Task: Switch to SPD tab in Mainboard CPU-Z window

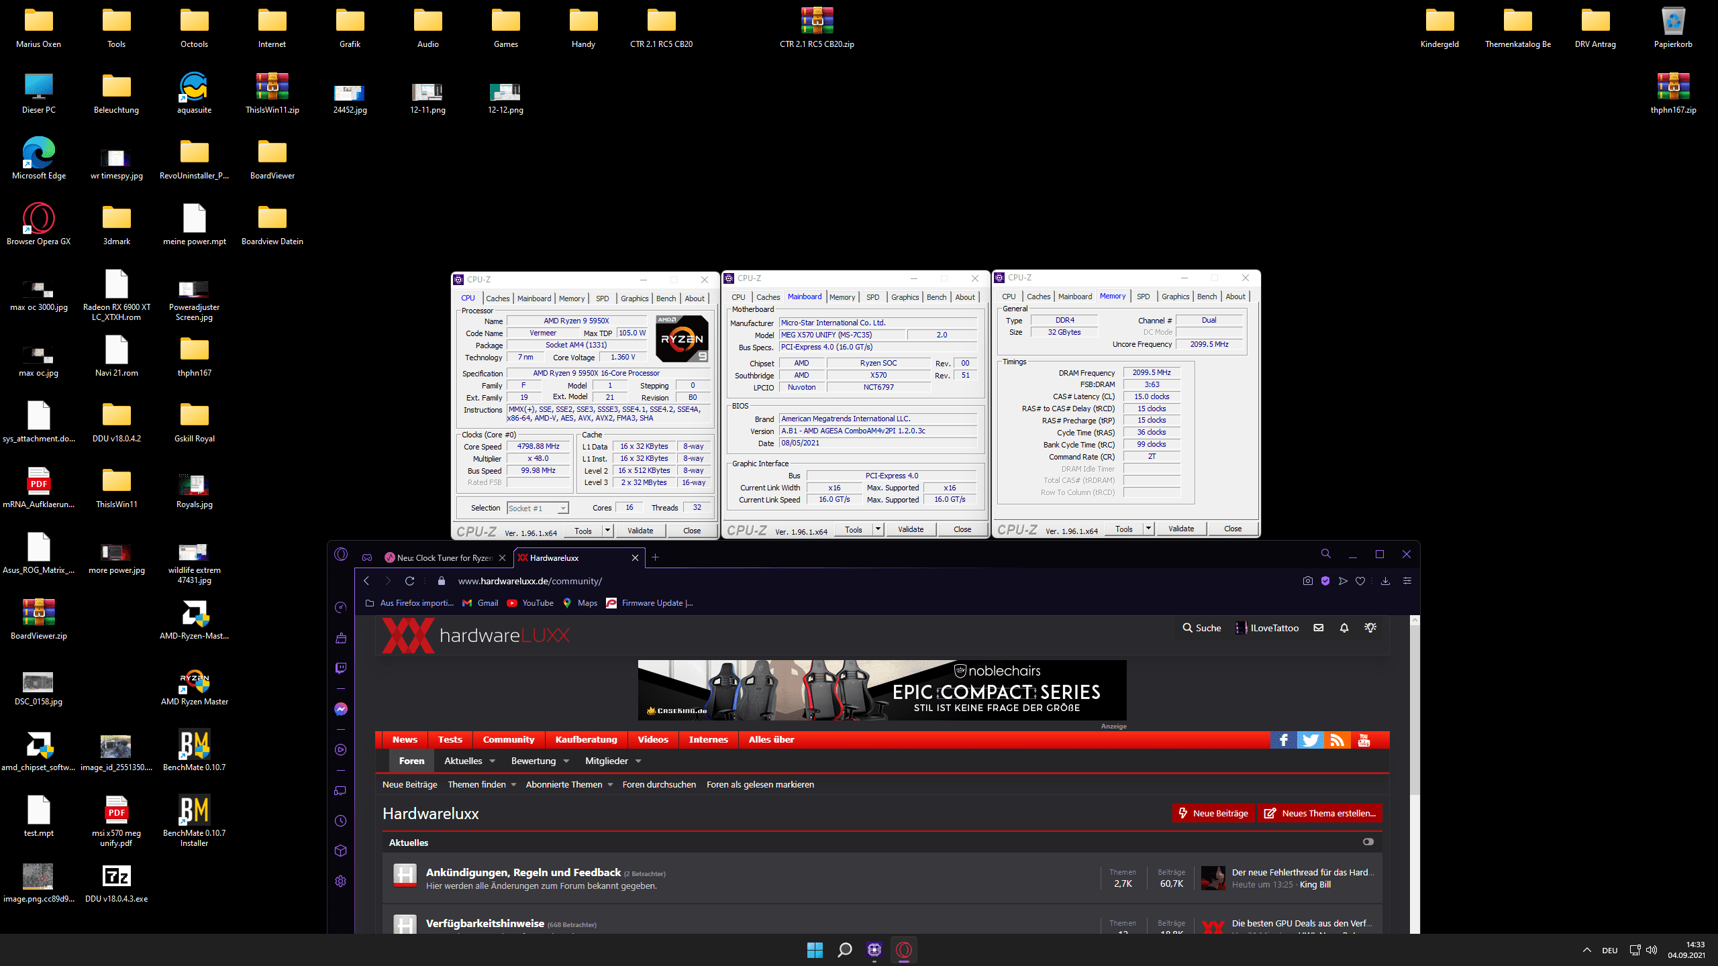Action: pos(872,297)
